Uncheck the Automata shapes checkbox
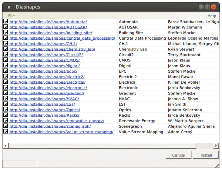Viewport: 222px width, 170px height. click(x=6, y=21)
